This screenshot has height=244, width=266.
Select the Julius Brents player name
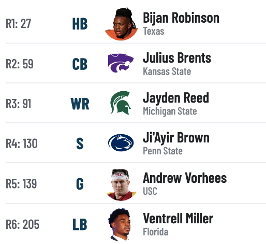pos(177,58)
